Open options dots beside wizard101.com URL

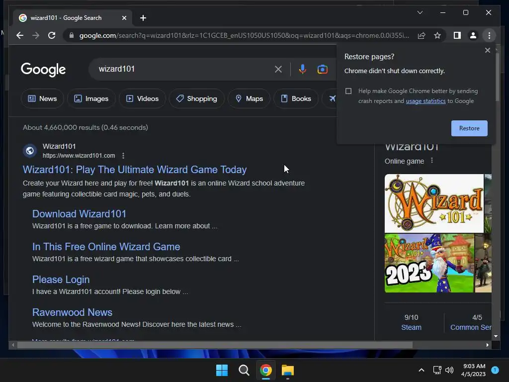[x=123, y=156]
